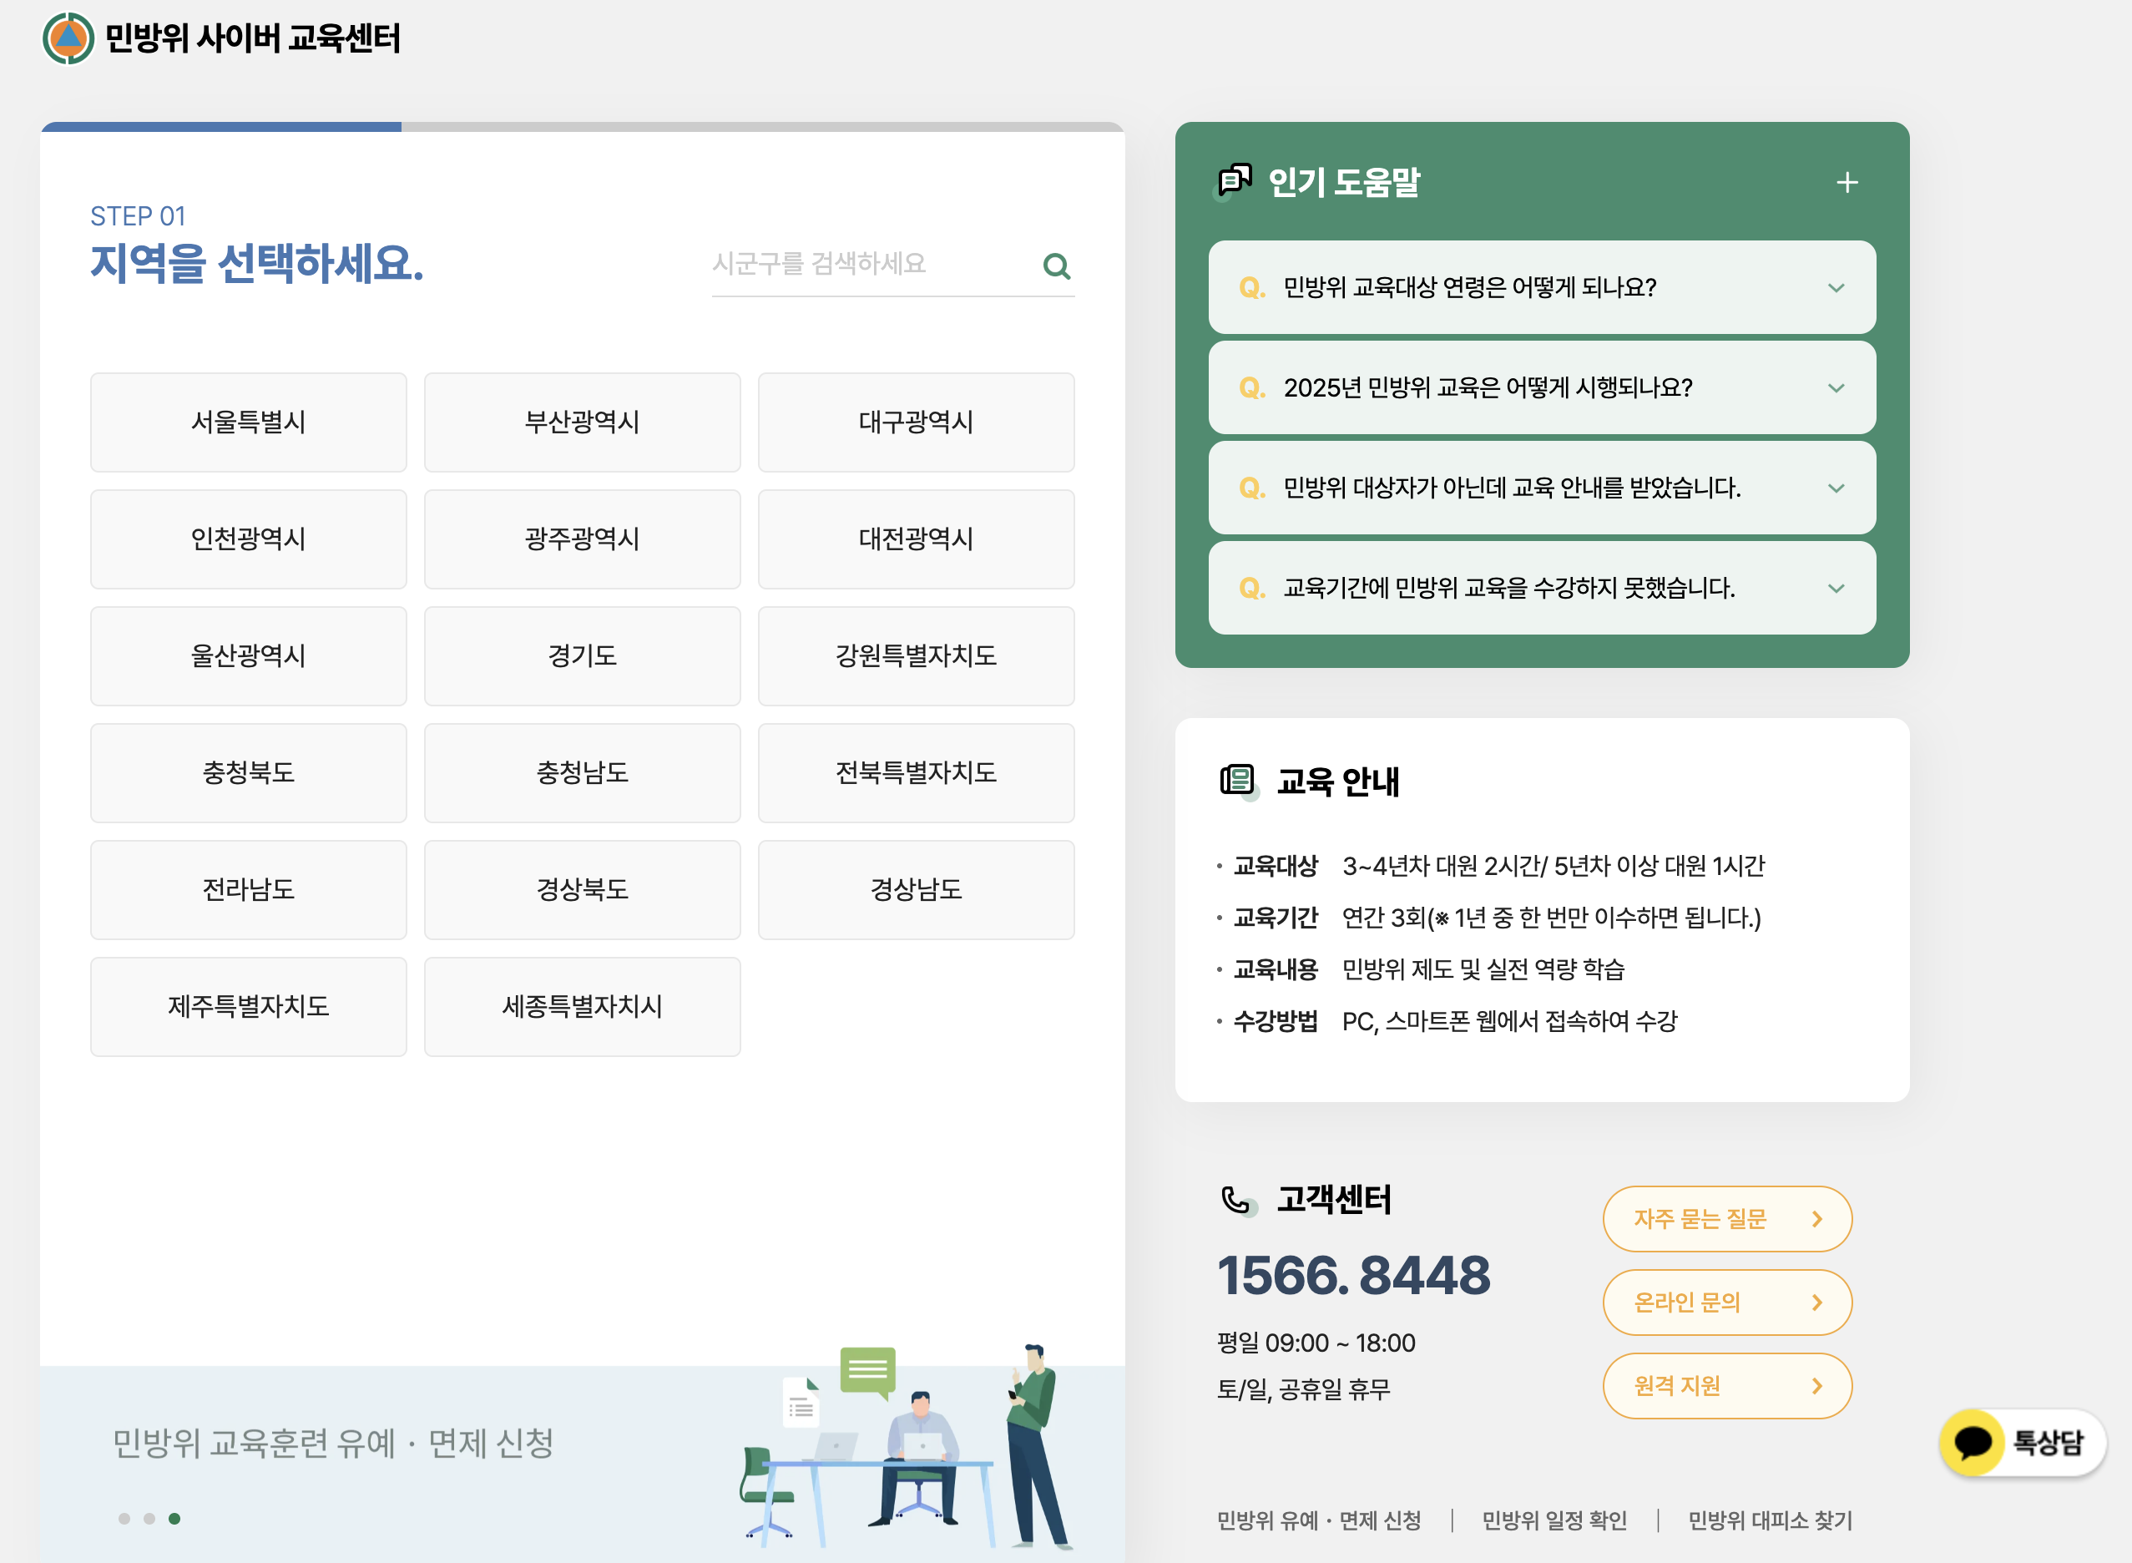
Task: Click the search magnifier icon
Action: 1058,267
